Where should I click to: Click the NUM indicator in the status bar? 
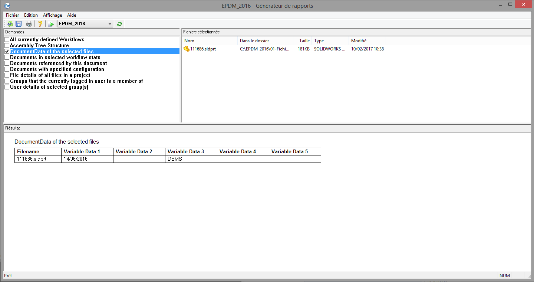click(x=505, y=276)
